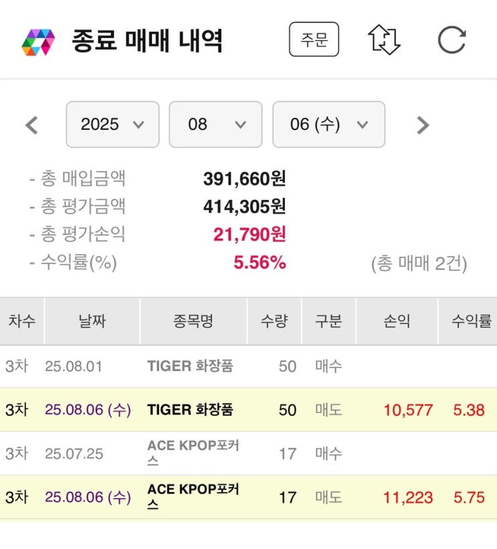Click the 차수 column header
This screenshot has height=549, width=497.
click(x=21, y=322)
